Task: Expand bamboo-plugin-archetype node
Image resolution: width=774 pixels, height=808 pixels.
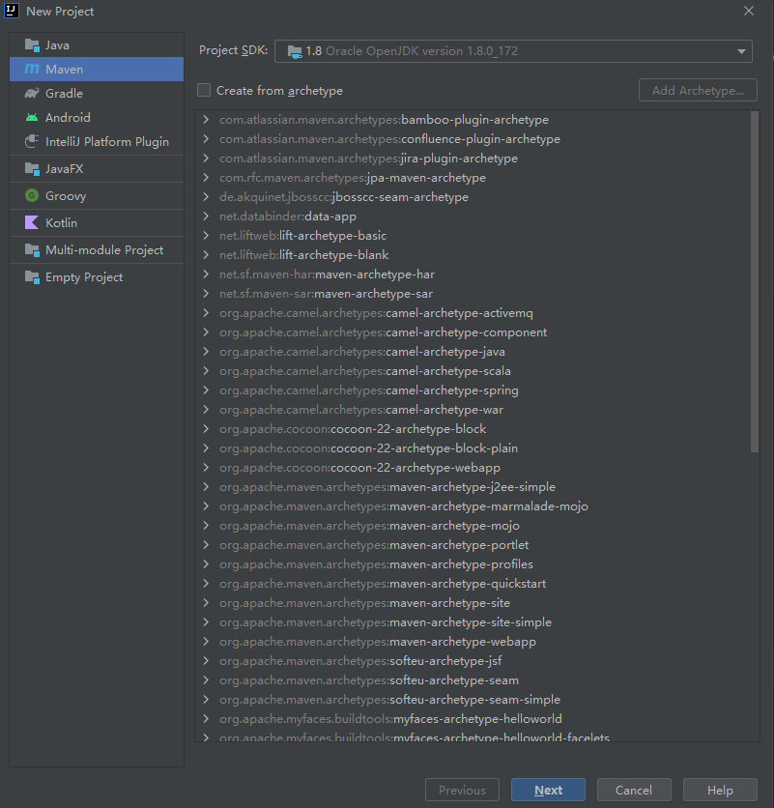Action: pyautogui.click(x=206, y=120)
